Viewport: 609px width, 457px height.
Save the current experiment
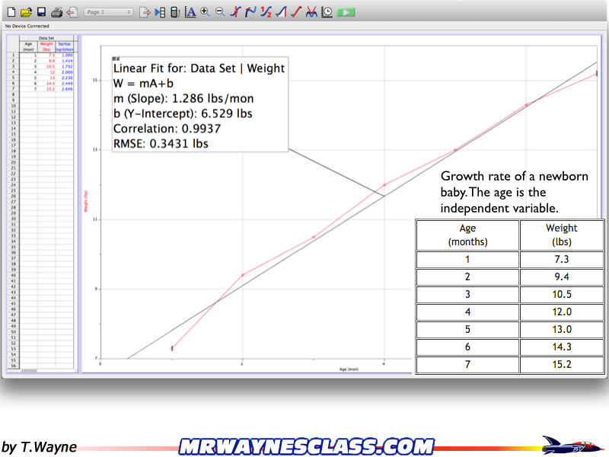40,11
